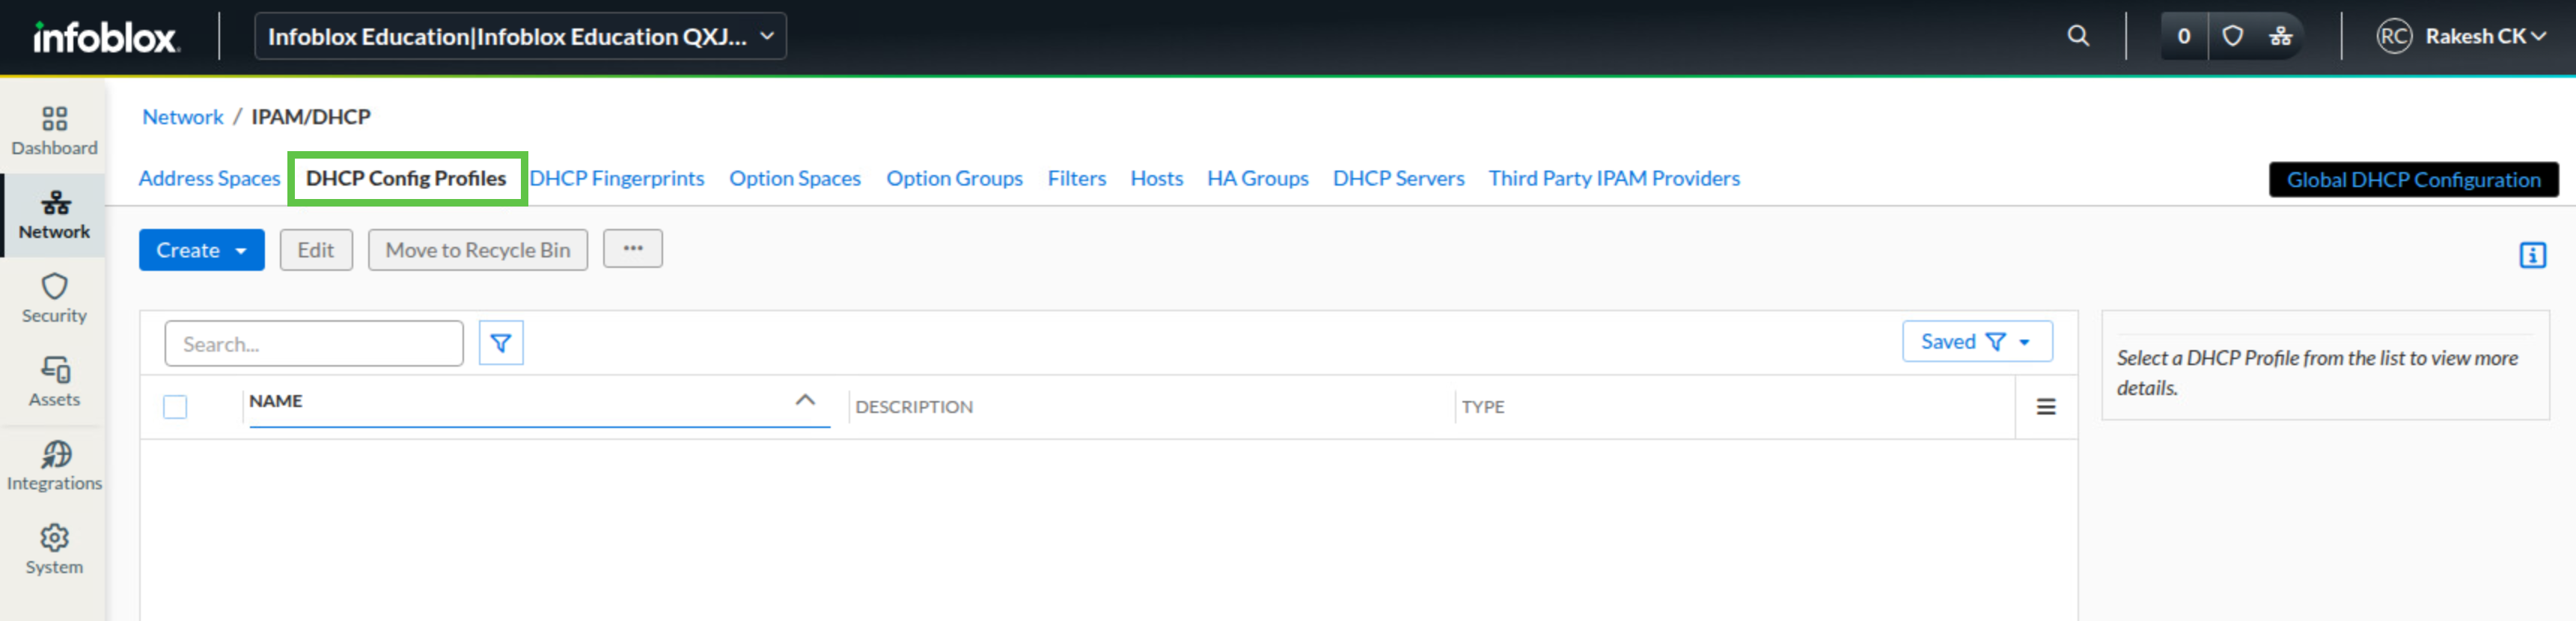
Task: Click the filter funnel icon beside search
Action: 501,343
